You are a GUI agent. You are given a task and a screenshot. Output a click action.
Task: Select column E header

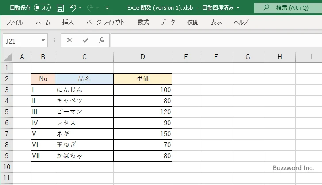coord(186,57)
